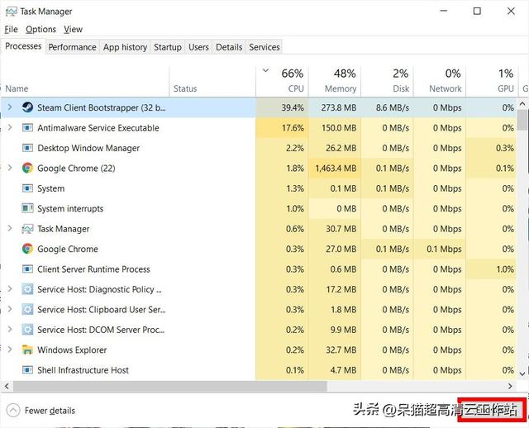Select the 39.4% CPU cell

[283, 107]
